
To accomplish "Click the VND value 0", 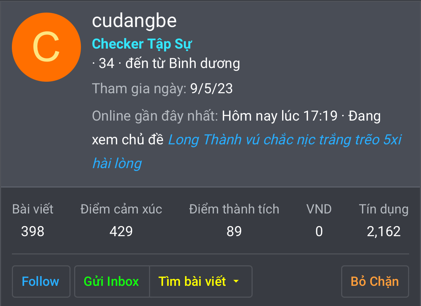I will click(319, 231).
